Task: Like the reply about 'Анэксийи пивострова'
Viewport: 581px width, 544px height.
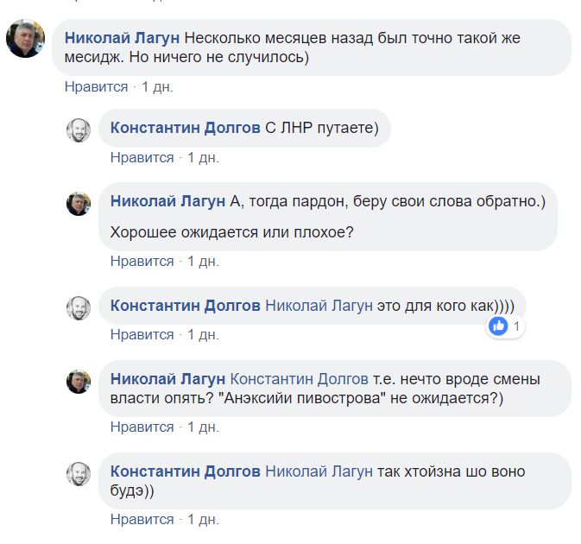Action: 142,427
